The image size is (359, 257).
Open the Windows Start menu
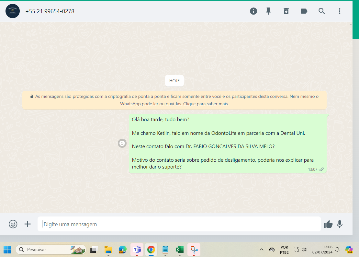(7, 250)
